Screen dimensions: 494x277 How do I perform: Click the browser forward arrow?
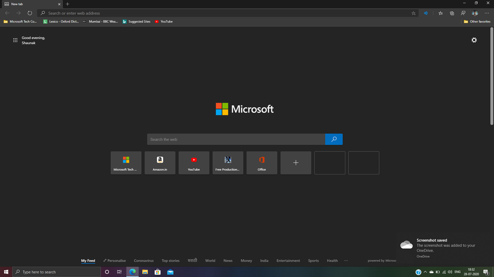19,13
